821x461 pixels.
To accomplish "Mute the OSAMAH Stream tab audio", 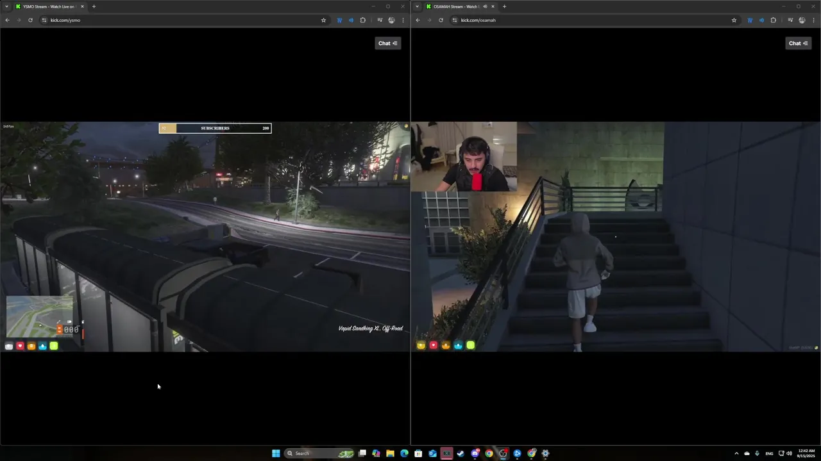I will click(x=485, y=6).
